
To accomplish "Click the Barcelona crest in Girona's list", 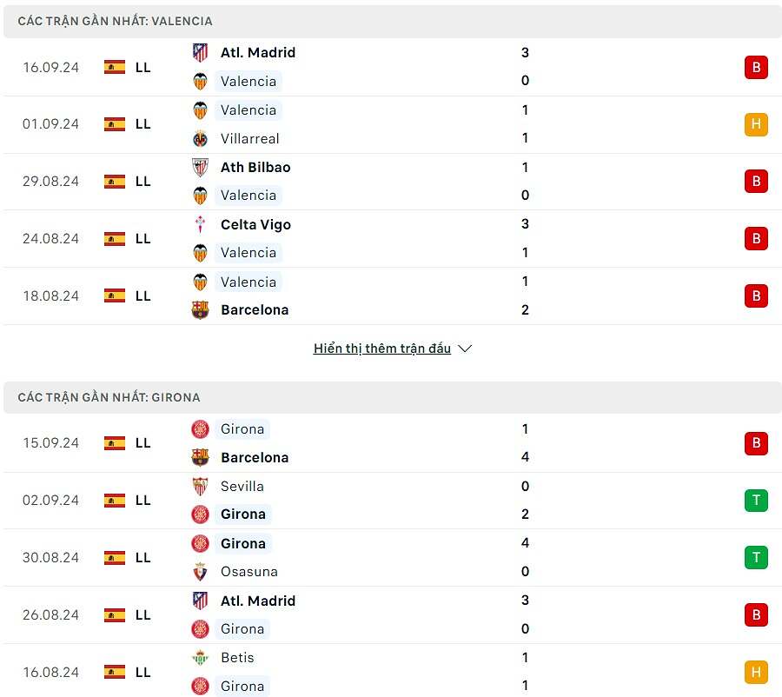I will coord(200,457).
